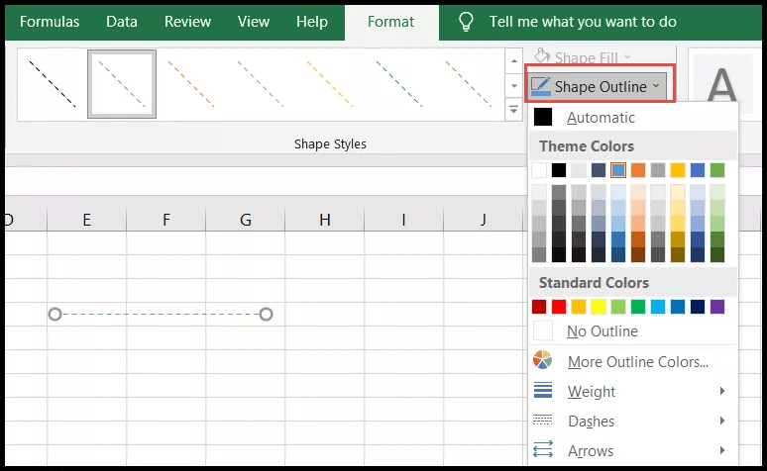Open the Formulas ribbon tab
Image resolution: width=767 pixels, height=471 pixels.
tap(50, 22)
